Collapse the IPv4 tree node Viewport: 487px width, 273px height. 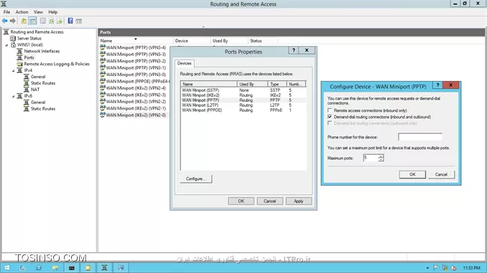[x=14, y=71]
